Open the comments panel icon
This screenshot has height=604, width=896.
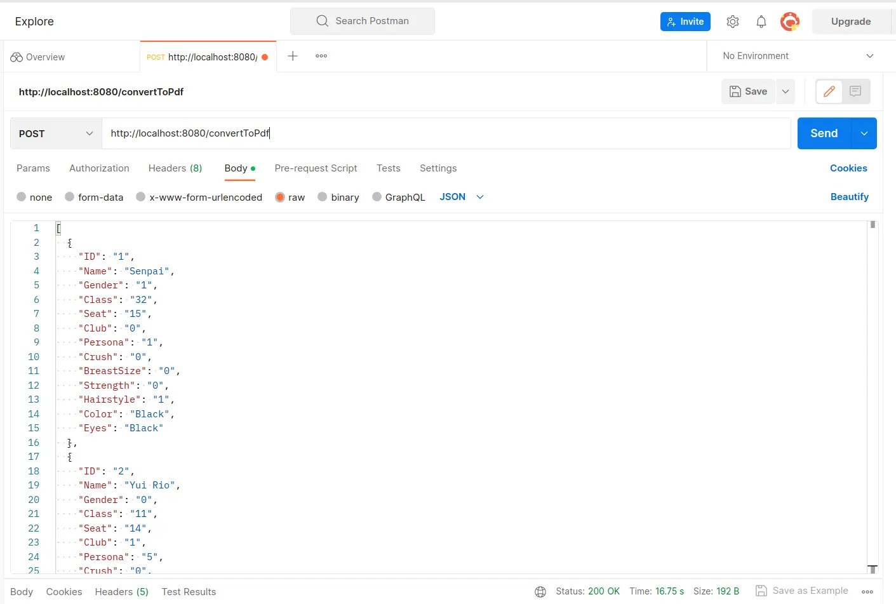coord(855,91)
